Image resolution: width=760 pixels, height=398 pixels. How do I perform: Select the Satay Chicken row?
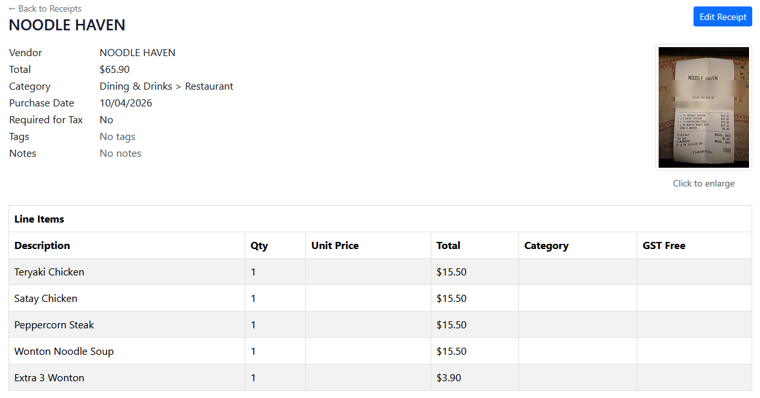pos(45,298)
